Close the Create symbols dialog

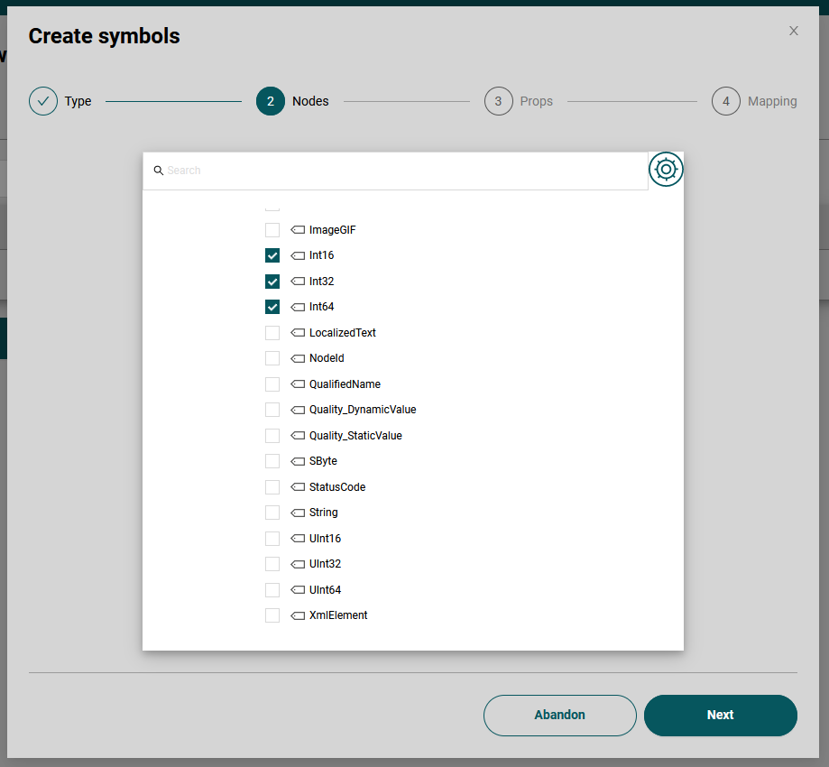click(x=794, y=31)
